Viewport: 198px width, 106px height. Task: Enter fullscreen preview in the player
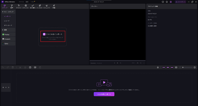click(x=144, y=63)
